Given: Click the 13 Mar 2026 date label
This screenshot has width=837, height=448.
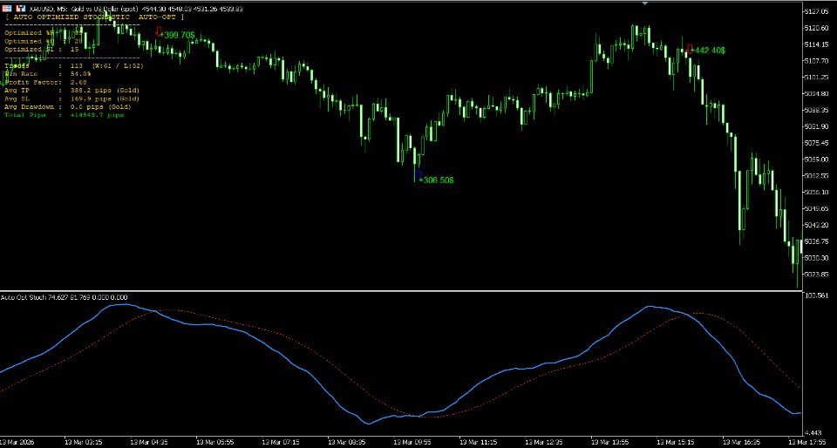Looking at the screenshot, I should click(17, 442).
